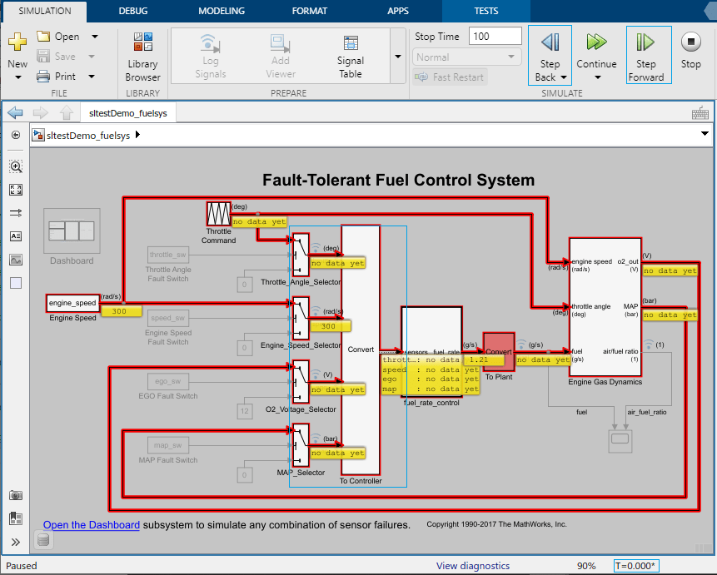Expand the New dropdown arrow

[x=17, y=77]
